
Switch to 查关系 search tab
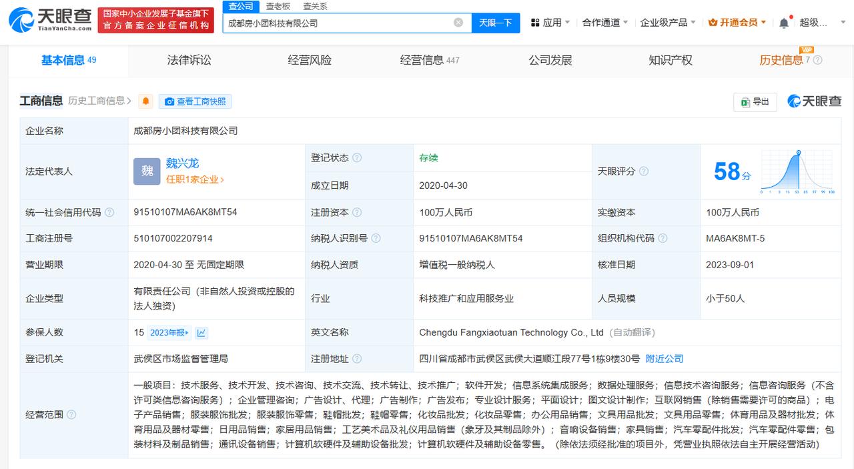click(x=316, y=7)
